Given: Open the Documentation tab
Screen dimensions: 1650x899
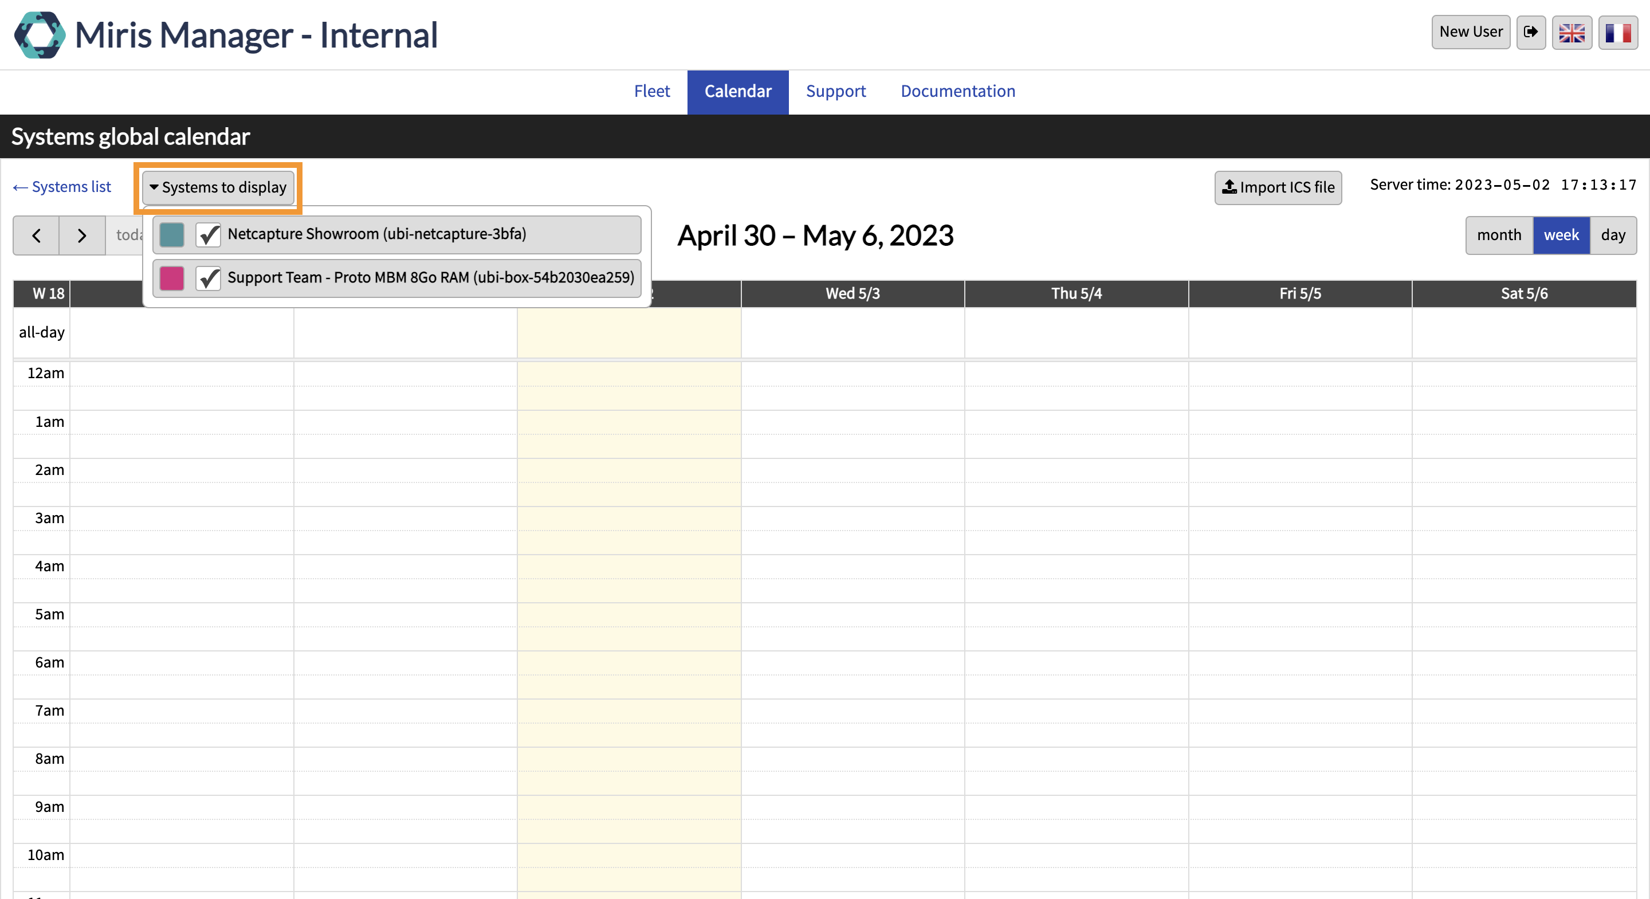Looking at the screenshot, I should point(957,92).
